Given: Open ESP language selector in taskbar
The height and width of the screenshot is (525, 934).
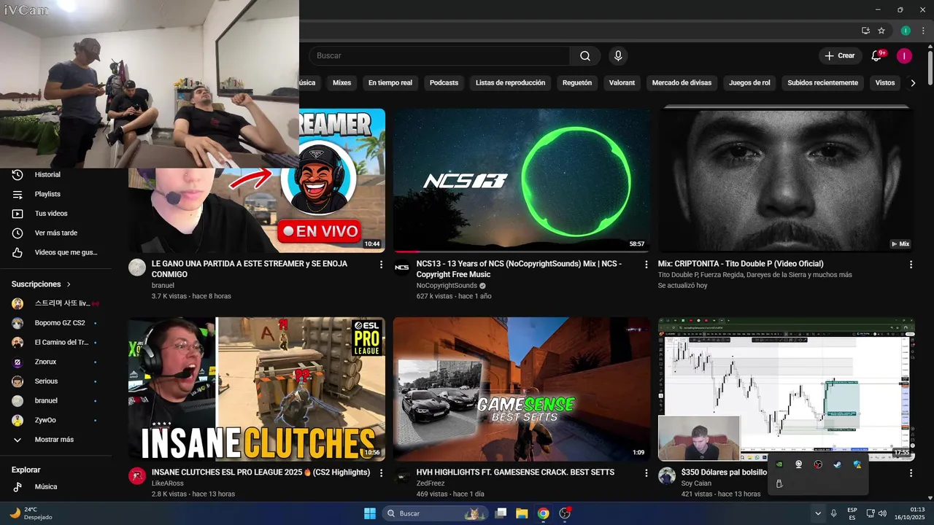Looking at the screenshot, I should 852,513.
